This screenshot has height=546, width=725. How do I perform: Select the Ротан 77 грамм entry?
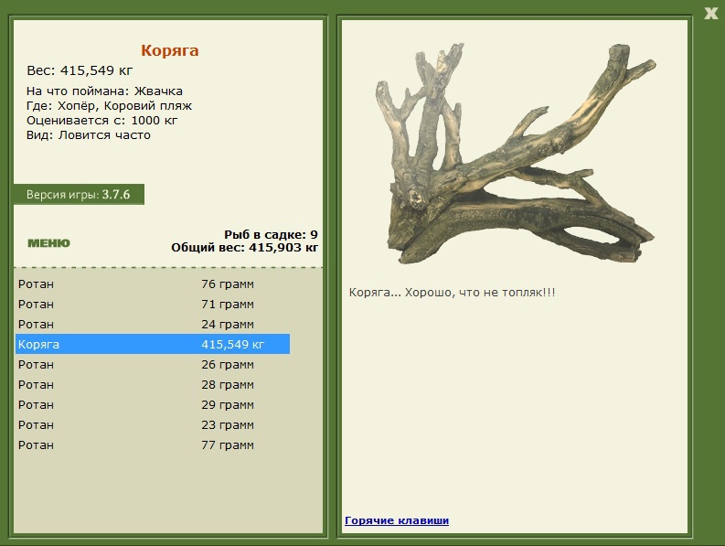(153, 445)
